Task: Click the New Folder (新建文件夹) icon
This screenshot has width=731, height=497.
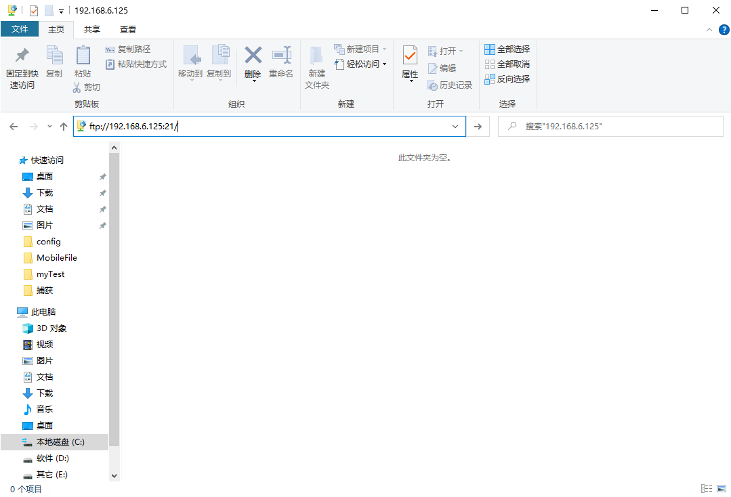Action: tap(316, 56)
